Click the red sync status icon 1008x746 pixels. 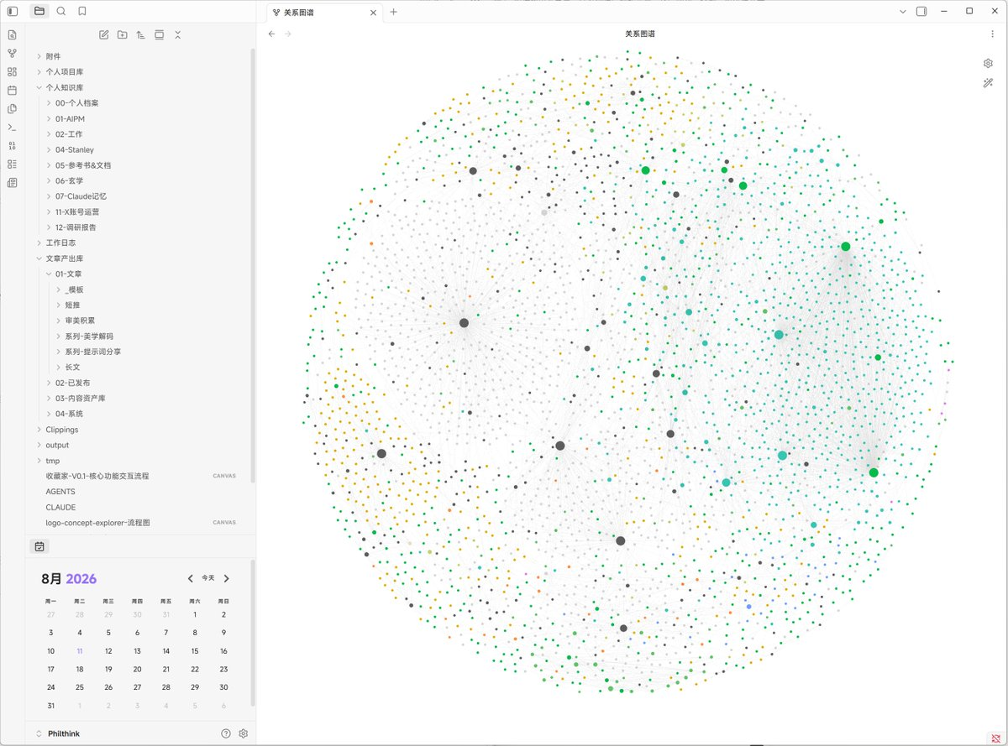click(x=995, y=737)
